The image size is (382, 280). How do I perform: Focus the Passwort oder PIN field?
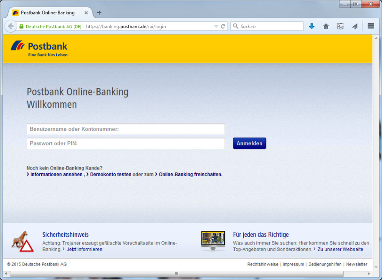(126, 143)
